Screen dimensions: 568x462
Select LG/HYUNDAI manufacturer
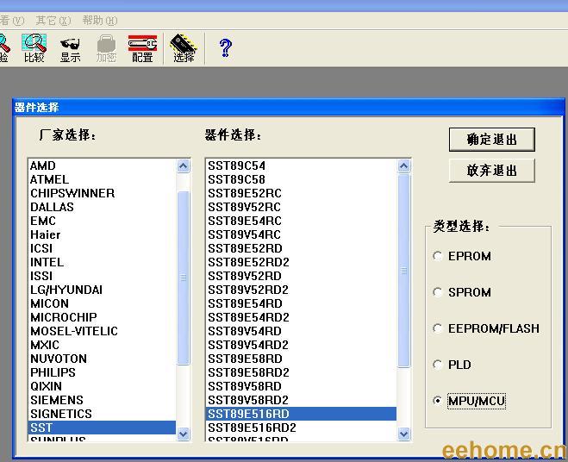coord(102,290)
